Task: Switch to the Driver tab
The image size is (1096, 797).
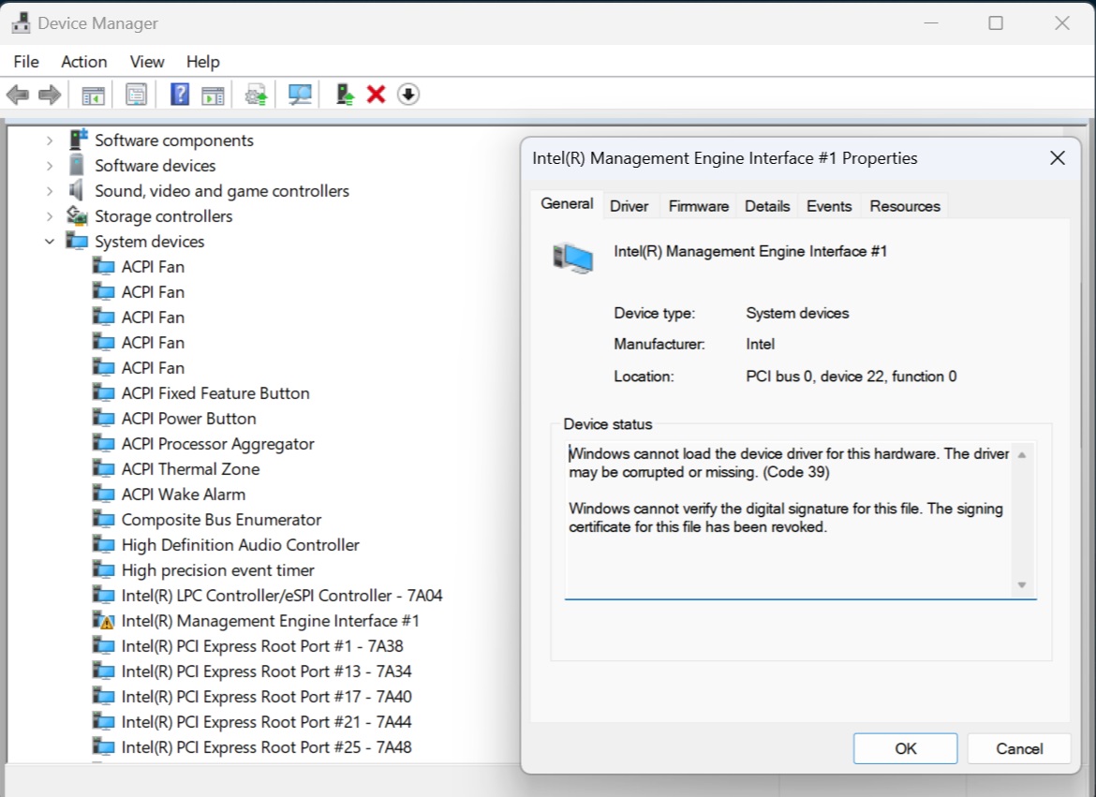Action: pyautogui.click(x=629, y=206)
